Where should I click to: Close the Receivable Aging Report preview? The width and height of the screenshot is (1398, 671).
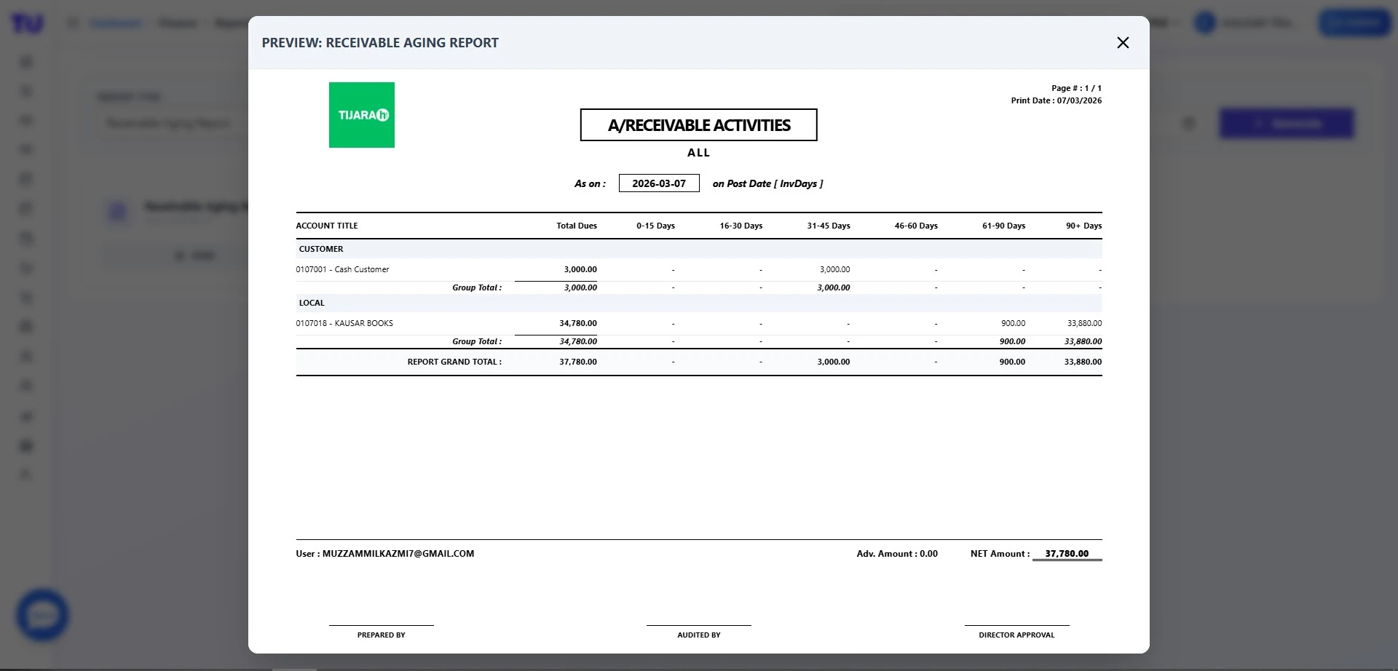pyautogui.click(x=1123, y=42)
